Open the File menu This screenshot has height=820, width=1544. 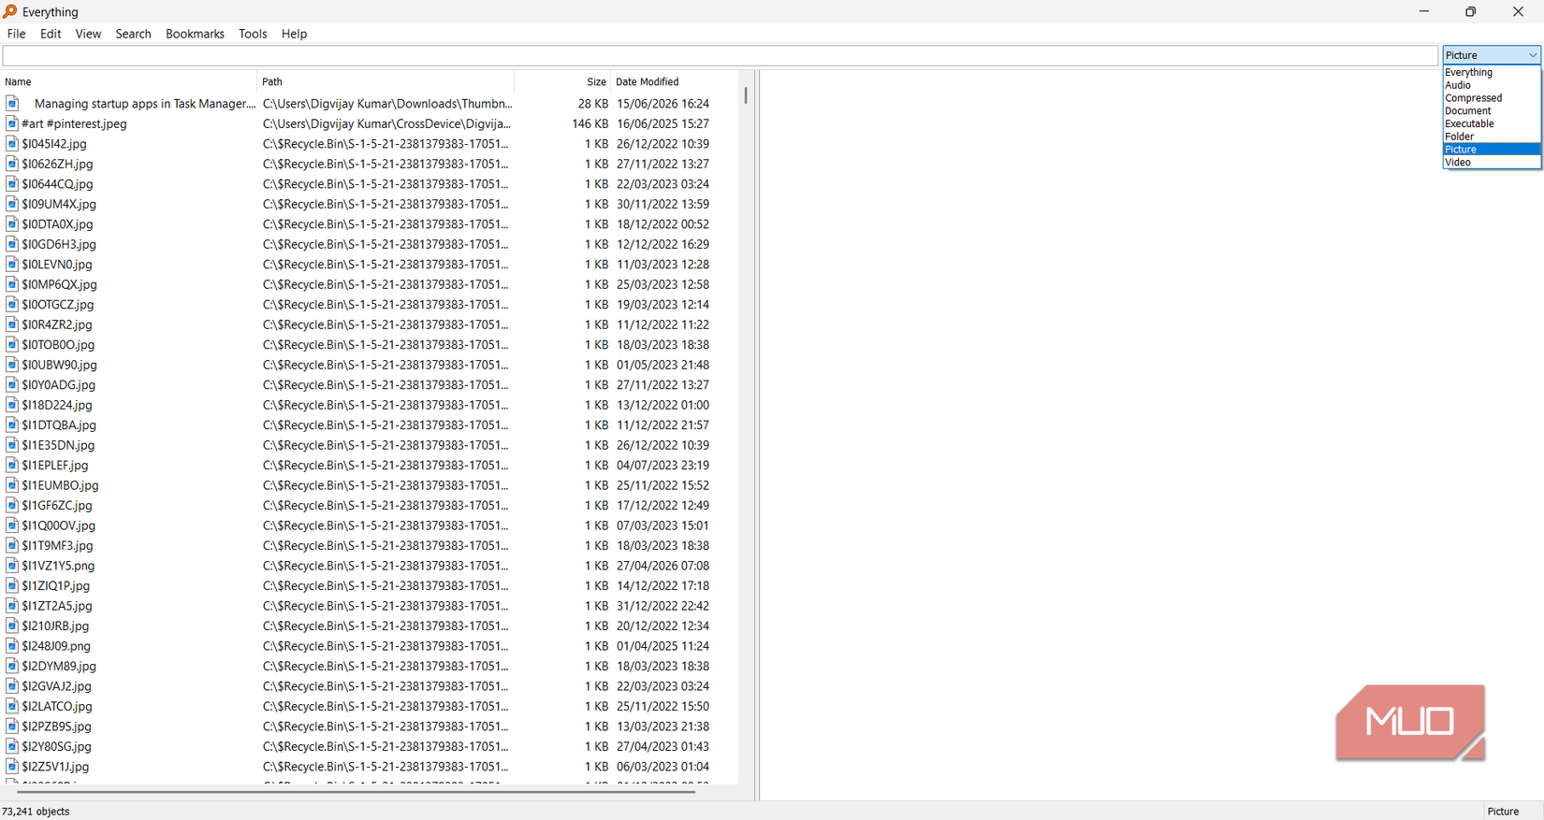[16, 34]
